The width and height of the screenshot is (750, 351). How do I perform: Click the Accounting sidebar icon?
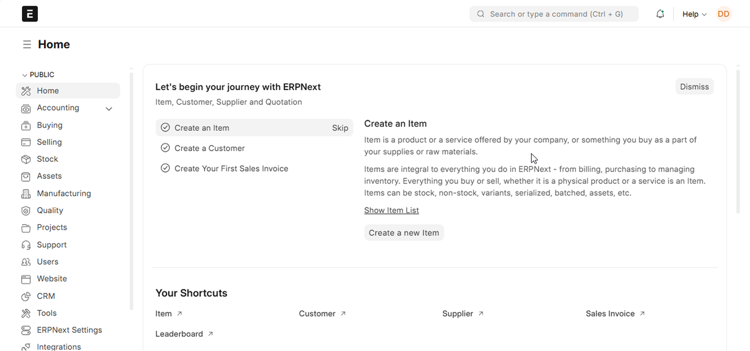(x=26, y=108)
